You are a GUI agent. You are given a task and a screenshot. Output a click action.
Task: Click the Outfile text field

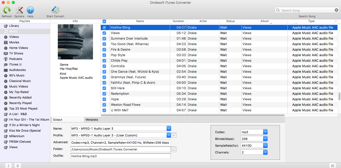120,156
